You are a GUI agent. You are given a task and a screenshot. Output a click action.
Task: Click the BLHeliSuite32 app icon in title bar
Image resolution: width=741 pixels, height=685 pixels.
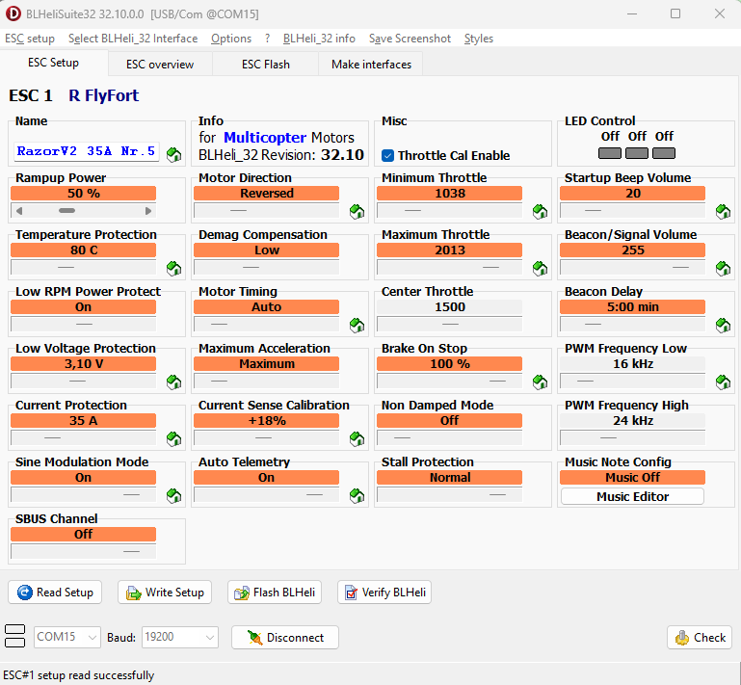(13, 13)
